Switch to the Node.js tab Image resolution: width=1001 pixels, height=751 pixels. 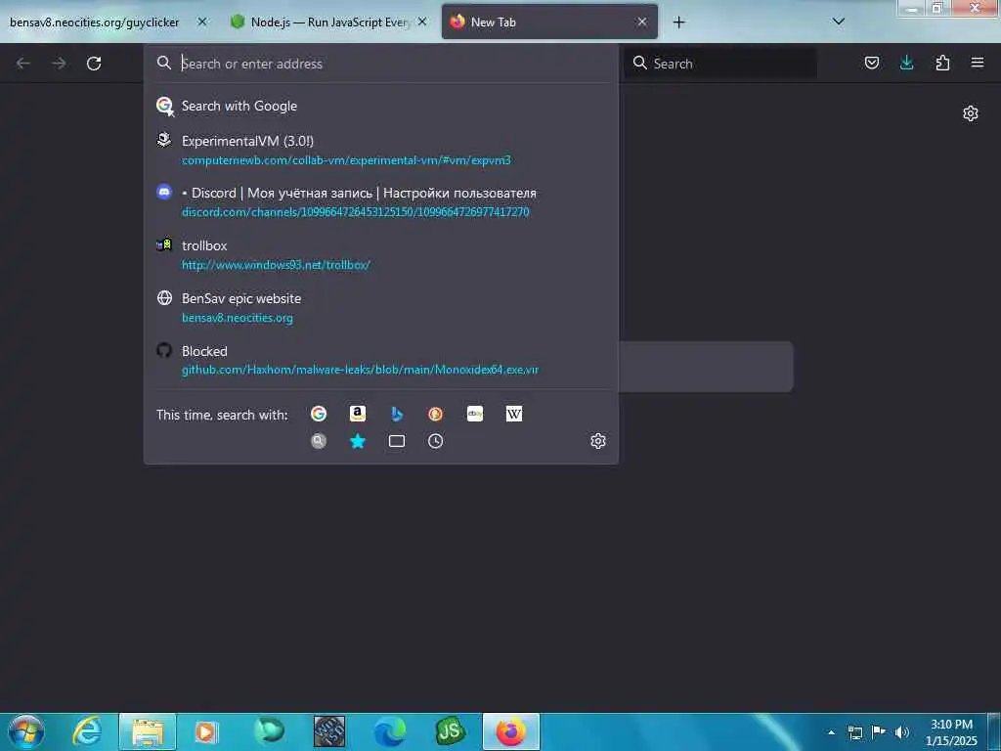pos(328,22)
